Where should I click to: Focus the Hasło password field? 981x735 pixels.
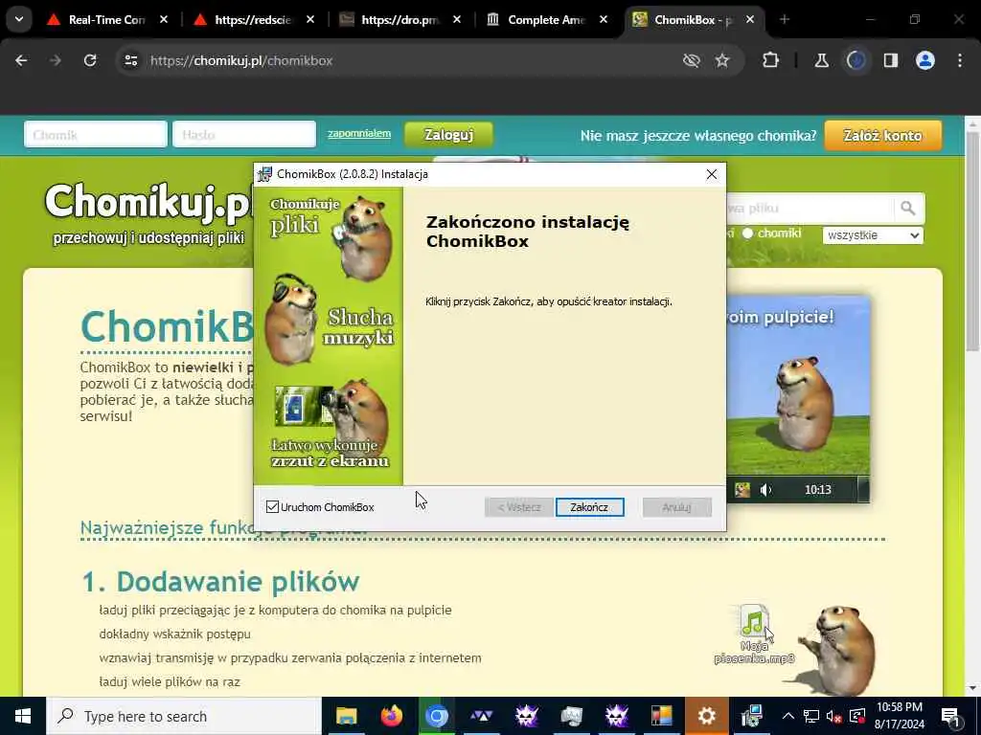pos(244,134)
